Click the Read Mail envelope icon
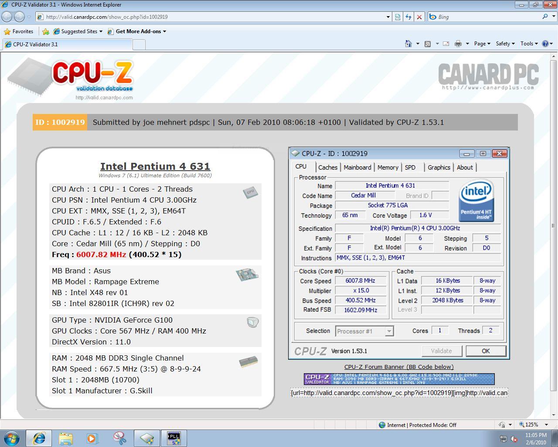 [446, 44]
